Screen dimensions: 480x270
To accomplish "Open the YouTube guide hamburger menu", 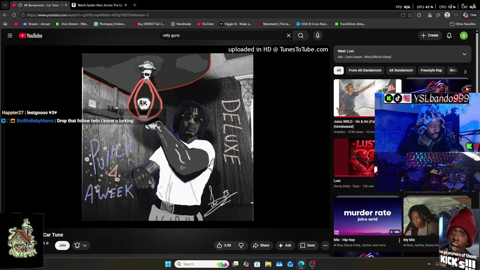I will 10,36.
